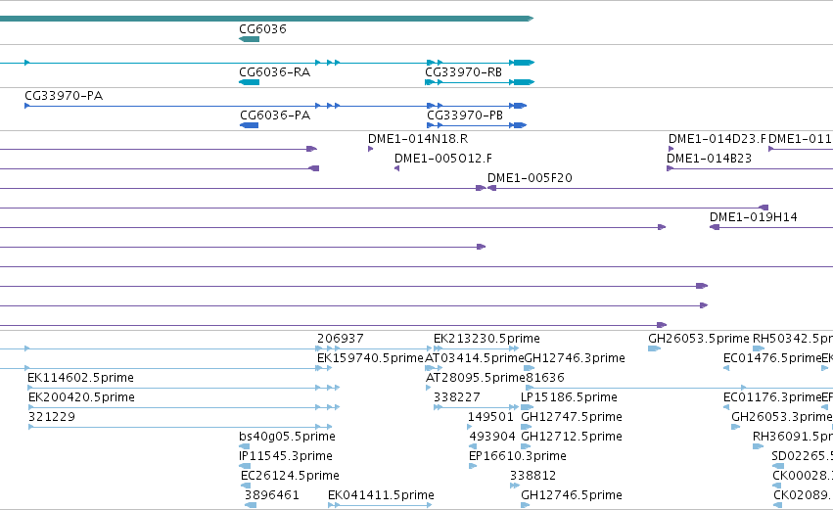Open the CG33970-PB feature label
Viewport: 833px width, 510px height.
tap(465, 116)
